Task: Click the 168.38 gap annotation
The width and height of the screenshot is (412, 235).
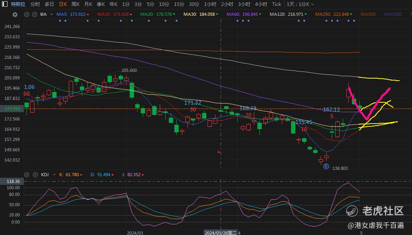Action: pyautogui.click(x=248, y=108)
